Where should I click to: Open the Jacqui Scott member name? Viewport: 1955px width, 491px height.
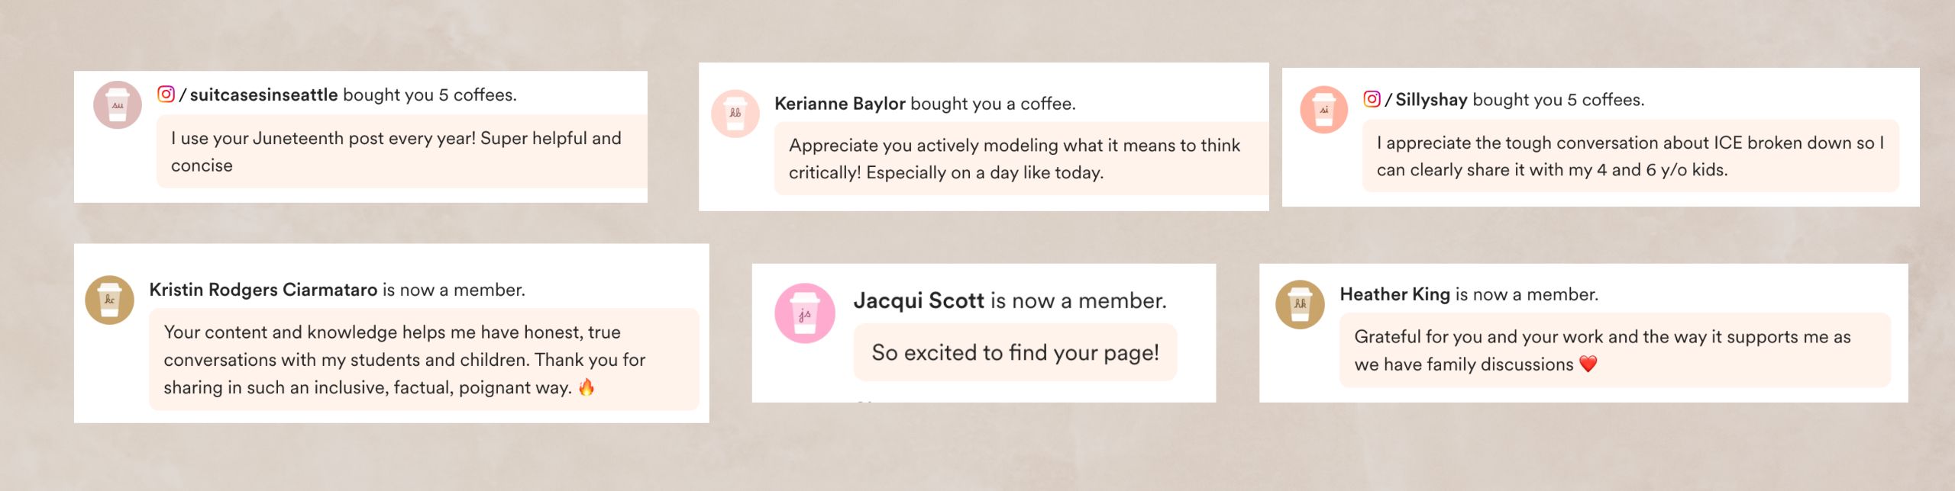click(919, 300)
